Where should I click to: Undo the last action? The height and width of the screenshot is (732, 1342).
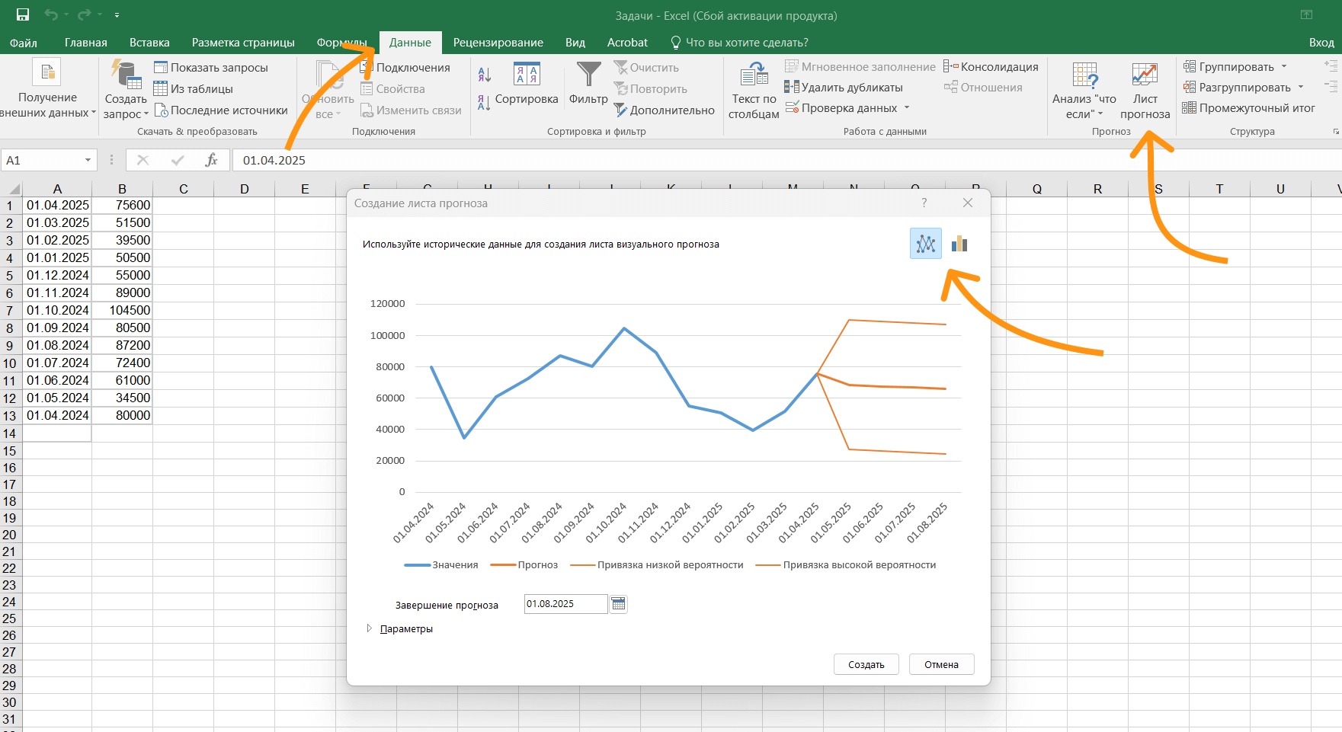tap(50, 14)
